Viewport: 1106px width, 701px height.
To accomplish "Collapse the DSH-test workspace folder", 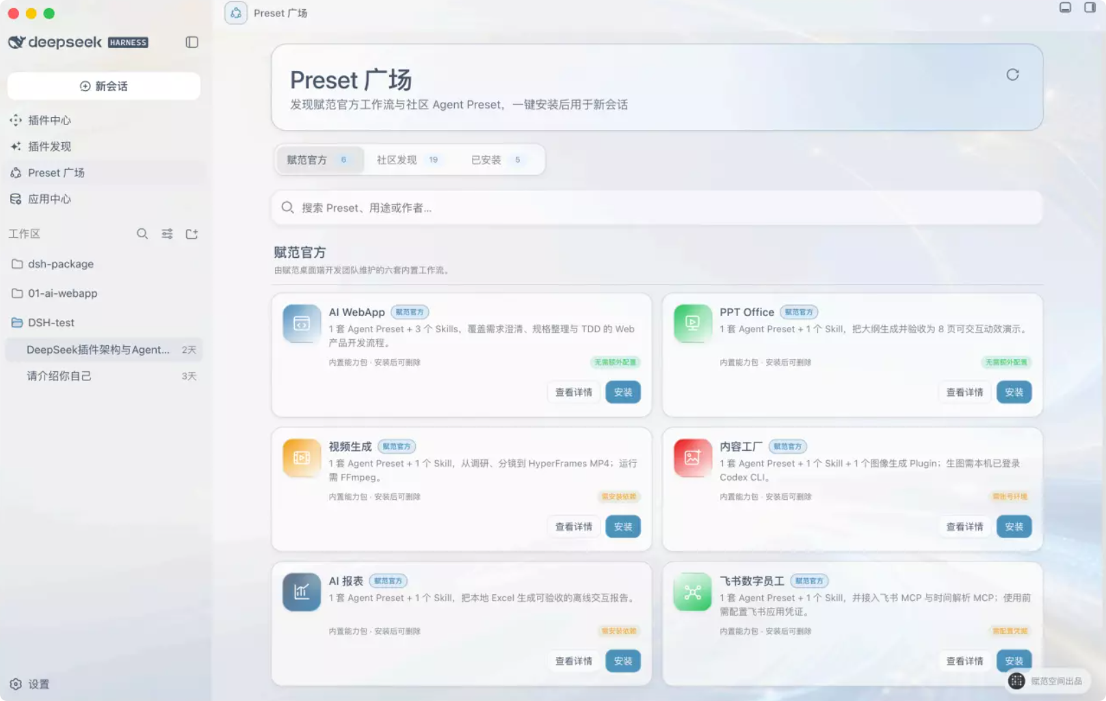I will pyautogui.click(x=104, y=323).
